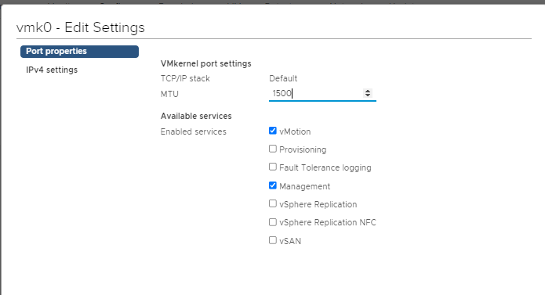Screen dimensions: 545x295
Task: Click the Available services heading
Action: [x=196, y=116]
